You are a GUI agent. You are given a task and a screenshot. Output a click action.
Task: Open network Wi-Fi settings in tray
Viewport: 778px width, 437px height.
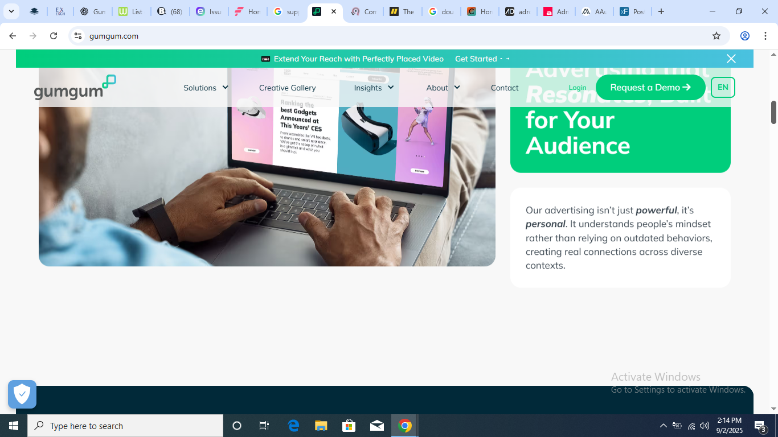pyautogui.click(x=691, y=426)
